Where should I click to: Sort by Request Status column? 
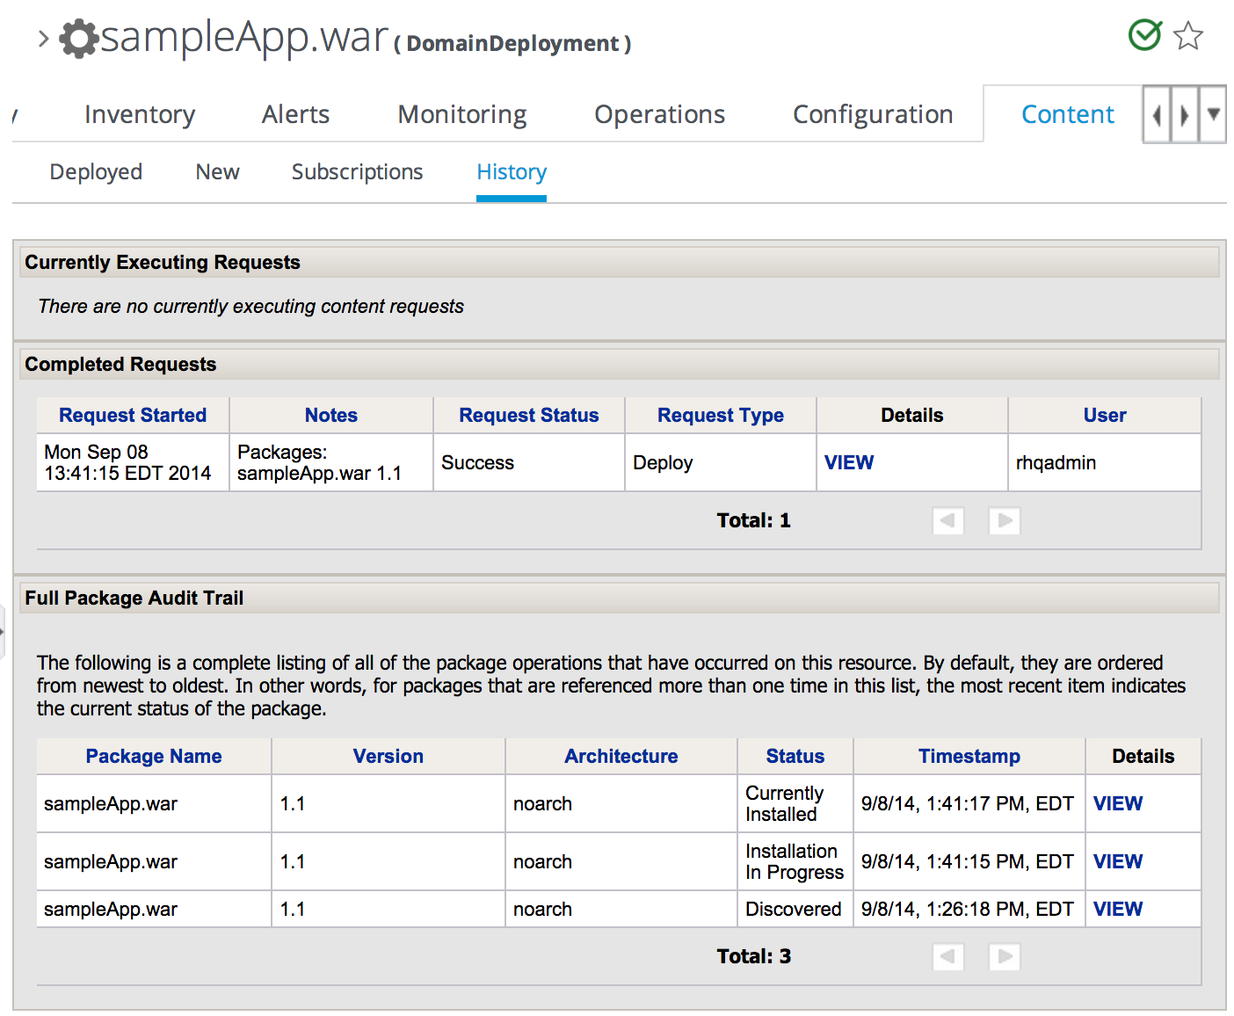coord(529,415)
